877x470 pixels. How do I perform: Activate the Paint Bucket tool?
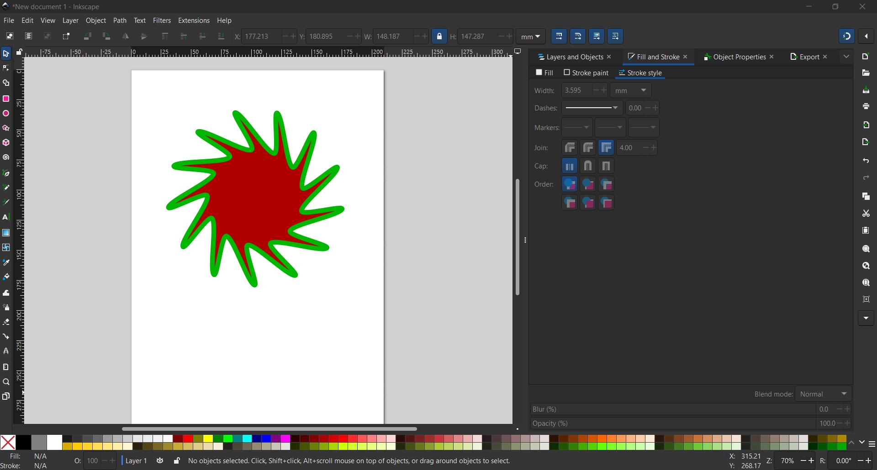(x=6, y=277)
